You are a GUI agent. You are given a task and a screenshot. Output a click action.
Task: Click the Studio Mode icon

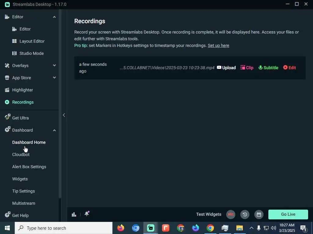point(14,53)
